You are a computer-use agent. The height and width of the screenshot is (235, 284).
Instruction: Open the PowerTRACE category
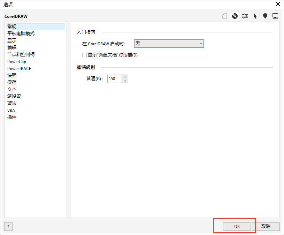pyautogui.click(x=36, y=68)
